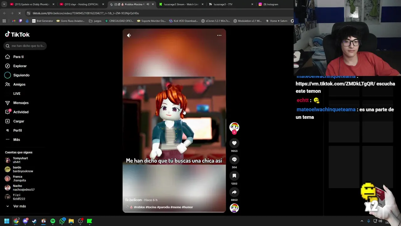Image resolution: width=401 pixels, height=226 pixels.
Task: Open the tab search dropdown
Action: click(4, 4)
